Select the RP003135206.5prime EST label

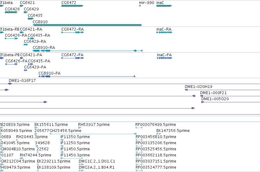click(156, 143)
